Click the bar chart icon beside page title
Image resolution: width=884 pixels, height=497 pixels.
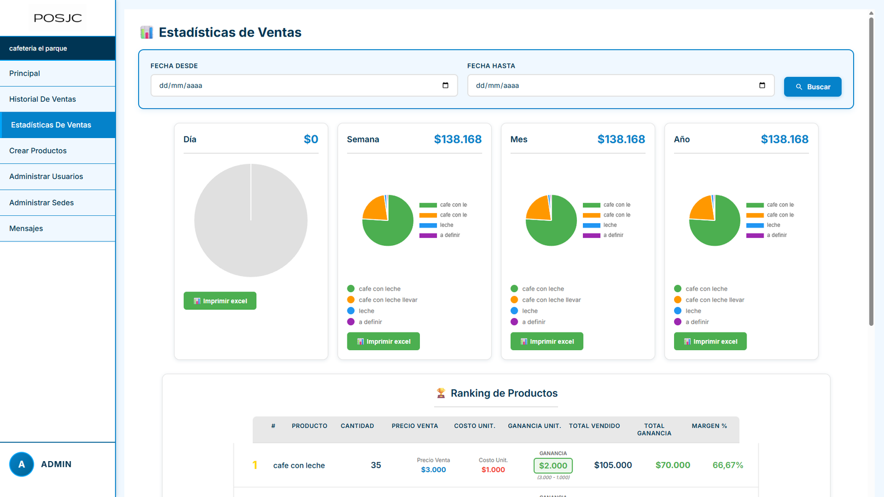146,33
